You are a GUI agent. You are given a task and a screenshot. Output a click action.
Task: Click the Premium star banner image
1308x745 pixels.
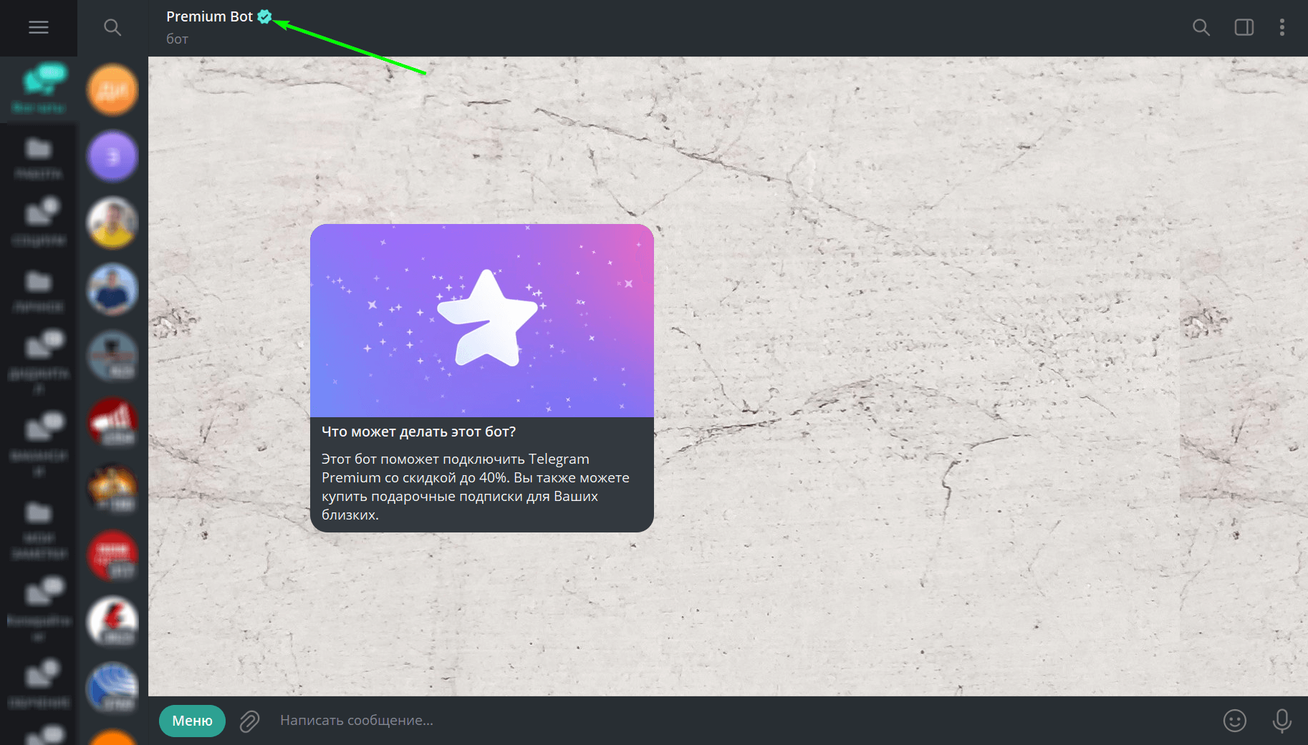click(482, 321)
